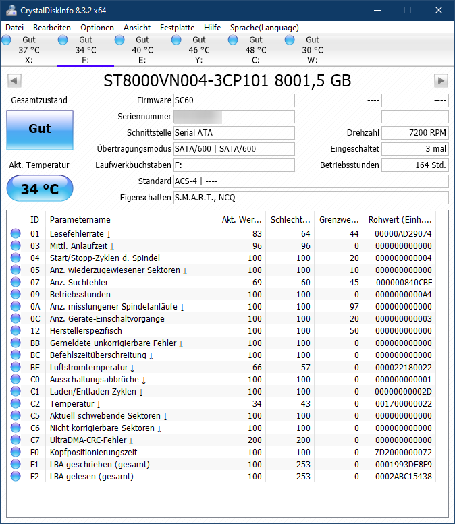455x524 pixels.
Task: Click status orb of Lesefehlerrate row
Action: 16,233
